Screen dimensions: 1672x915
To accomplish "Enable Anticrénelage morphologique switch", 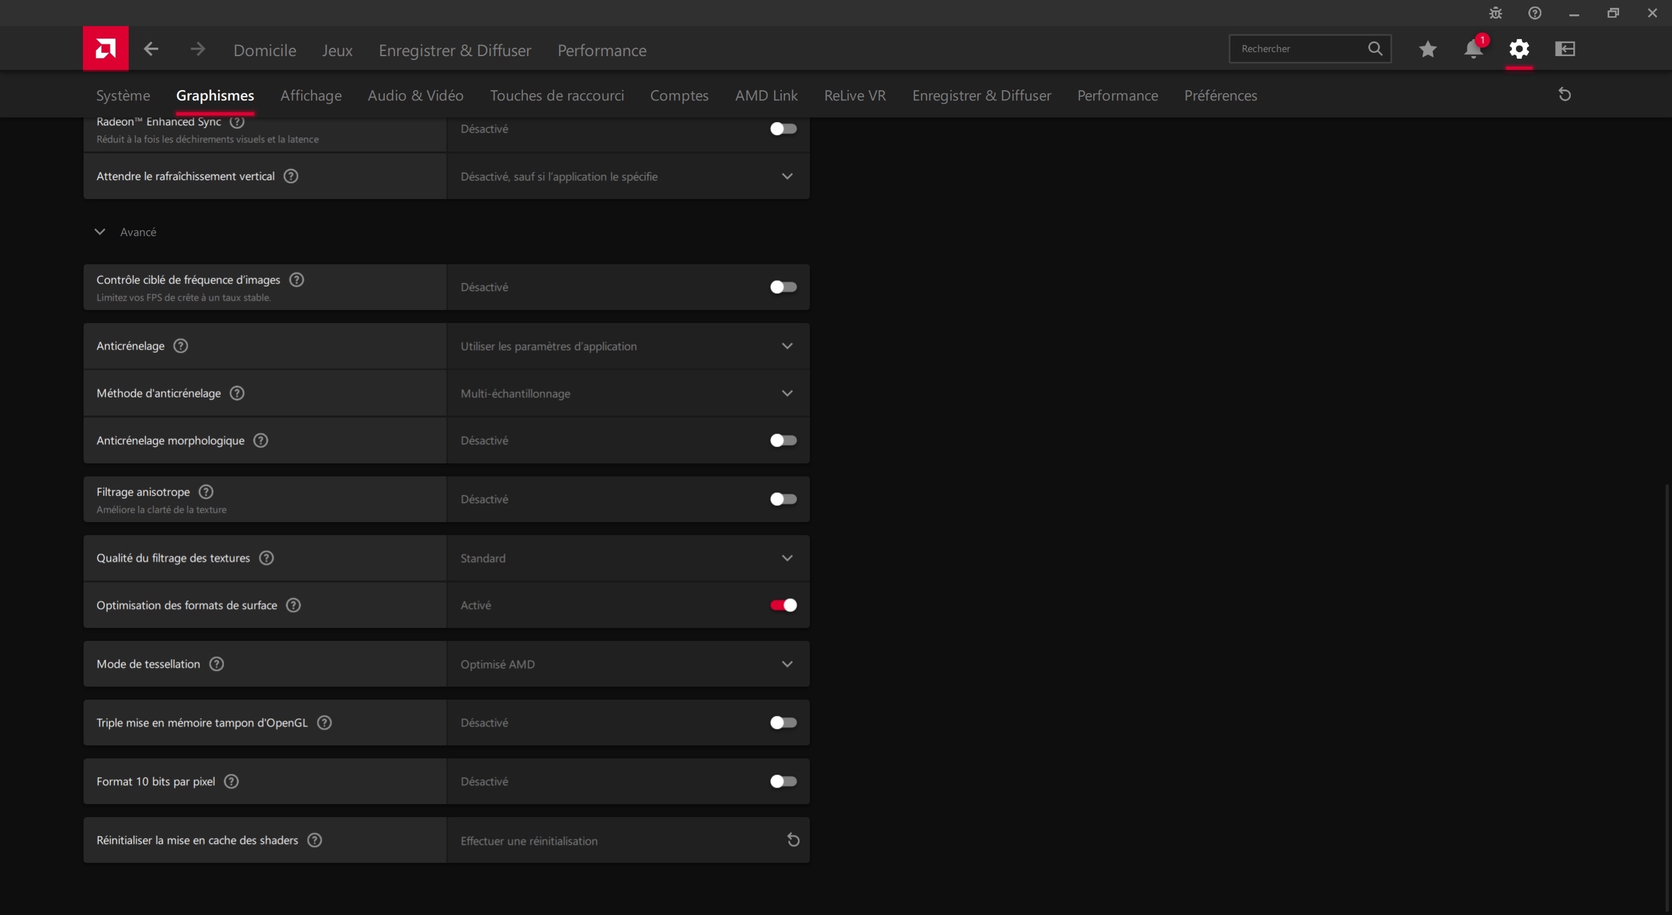I will [x=783, y=441].
